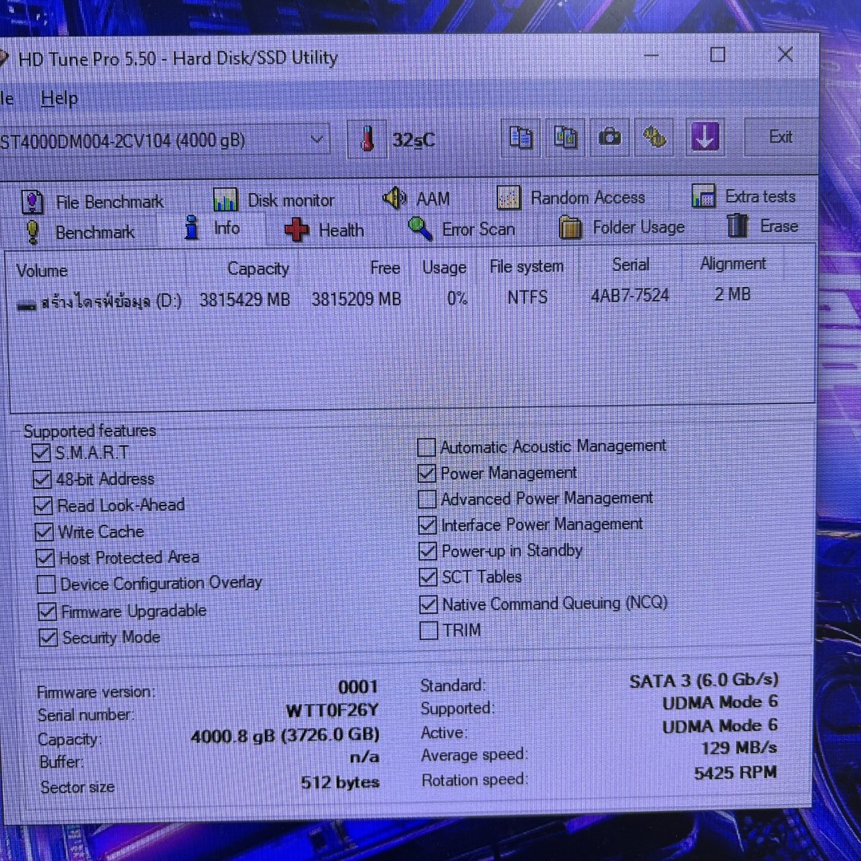Toggle the Write Cache checkbox
The width and height of the screenshot is (861, 861).
click(x=45, y=532)
